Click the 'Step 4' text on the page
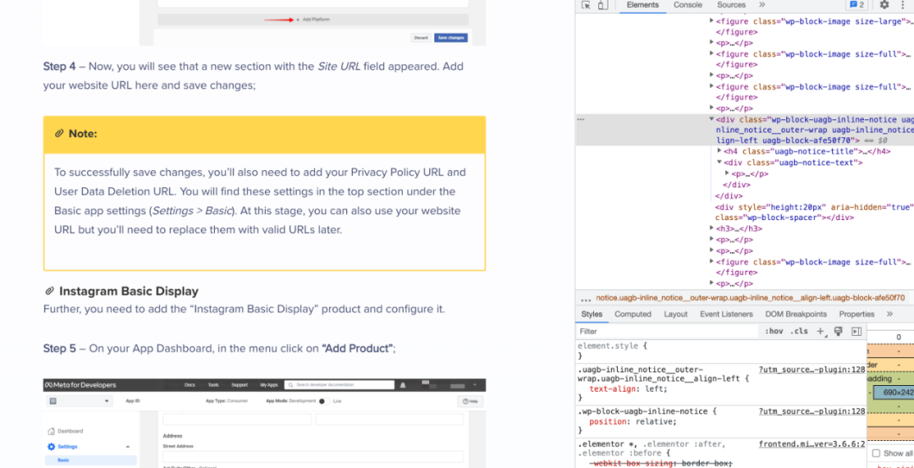Viewport: 914px width, 468px height. click(59, 67)
